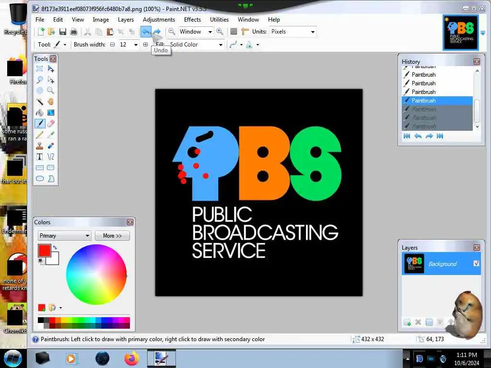Zoom in with the magnifier plus icon
Viewport: 491px width, 368px height.
point(220,32)
